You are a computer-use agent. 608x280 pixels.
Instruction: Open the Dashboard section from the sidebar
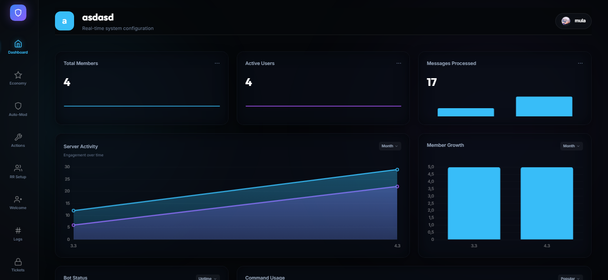18,45
